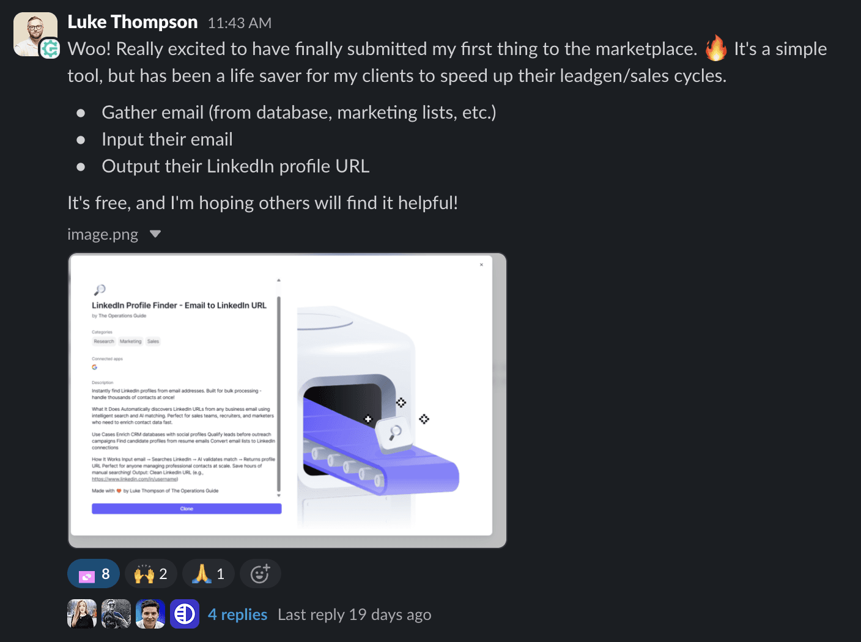Screen dimensions: 861x642
Task: Click the status badge on Luke's avatar
Action: click(50, 48)
